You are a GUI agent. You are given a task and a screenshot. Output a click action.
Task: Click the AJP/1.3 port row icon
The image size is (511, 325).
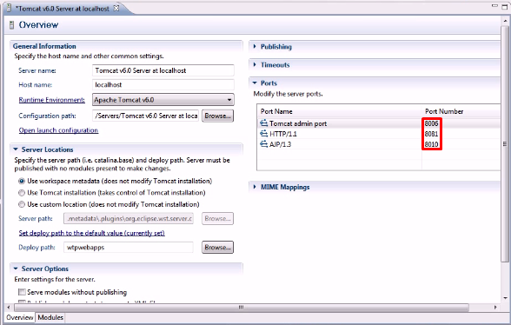(x=263, y=144)
